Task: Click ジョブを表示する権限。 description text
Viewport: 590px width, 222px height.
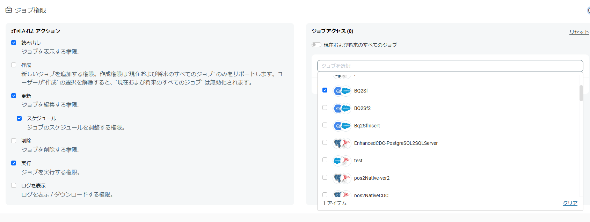Action: (x=52, y=52)
